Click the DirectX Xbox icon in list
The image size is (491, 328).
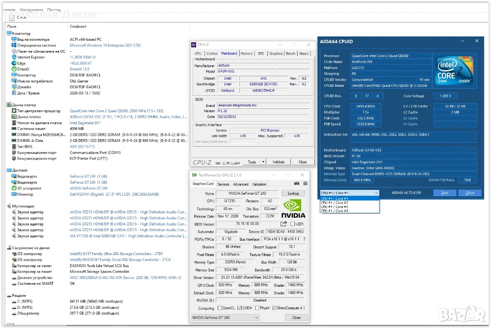point(13,69)
